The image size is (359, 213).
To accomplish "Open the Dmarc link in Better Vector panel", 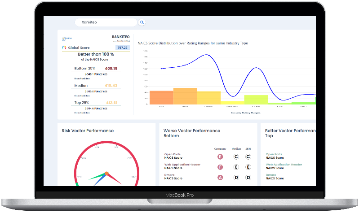I will point(271,175).
